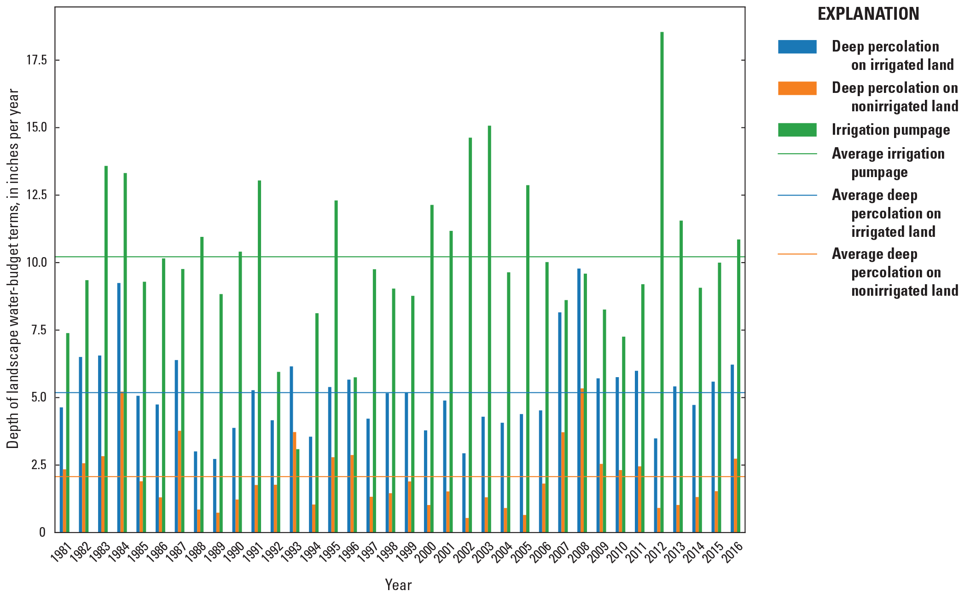976x597 pixels.
Task: Click the green average irrigation pumpage legend line
Action: coord(797,154)
